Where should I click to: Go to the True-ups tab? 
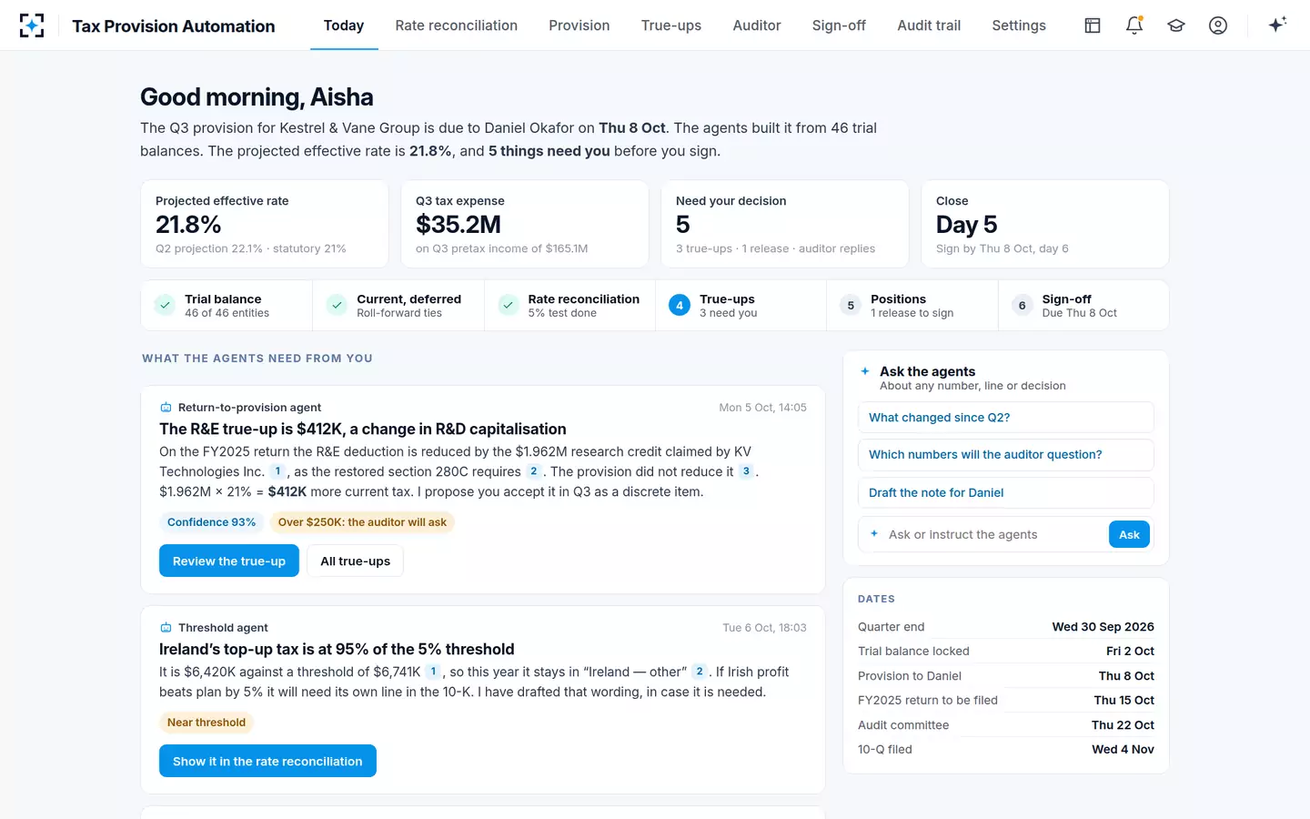pyautogui.click(x=671, y=25)
